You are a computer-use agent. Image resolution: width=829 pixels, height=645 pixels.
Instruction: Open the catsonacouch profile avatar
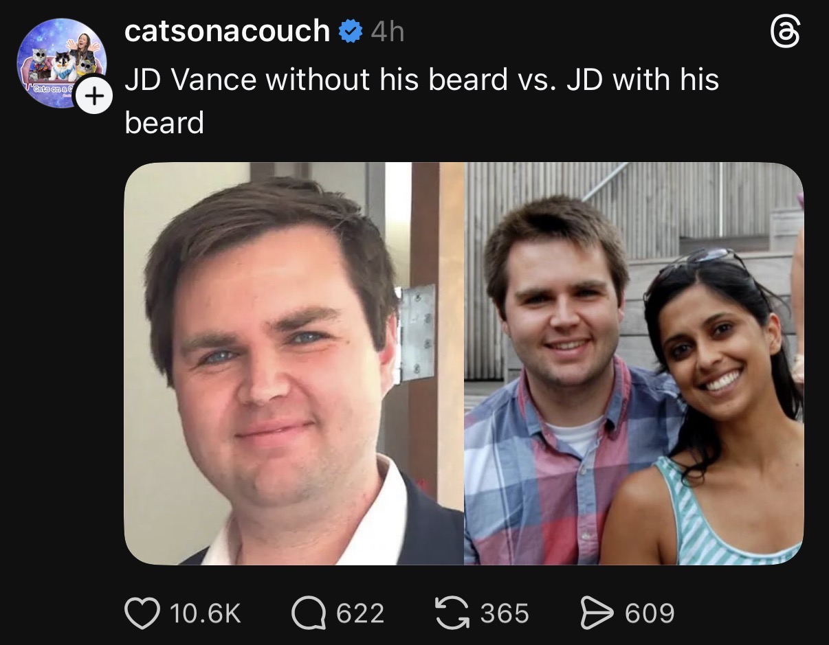pos(60,60)
